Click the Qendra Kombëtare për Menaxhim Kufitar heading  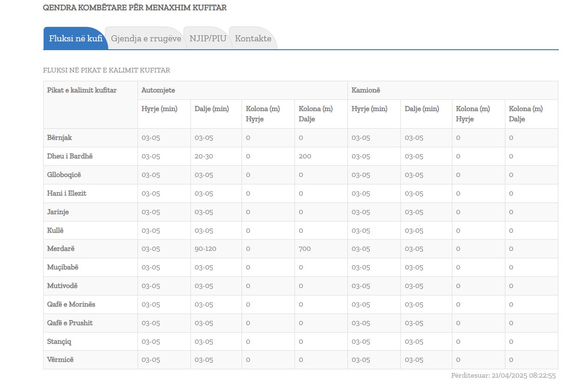pyautogui.click(x=135, y=8)
